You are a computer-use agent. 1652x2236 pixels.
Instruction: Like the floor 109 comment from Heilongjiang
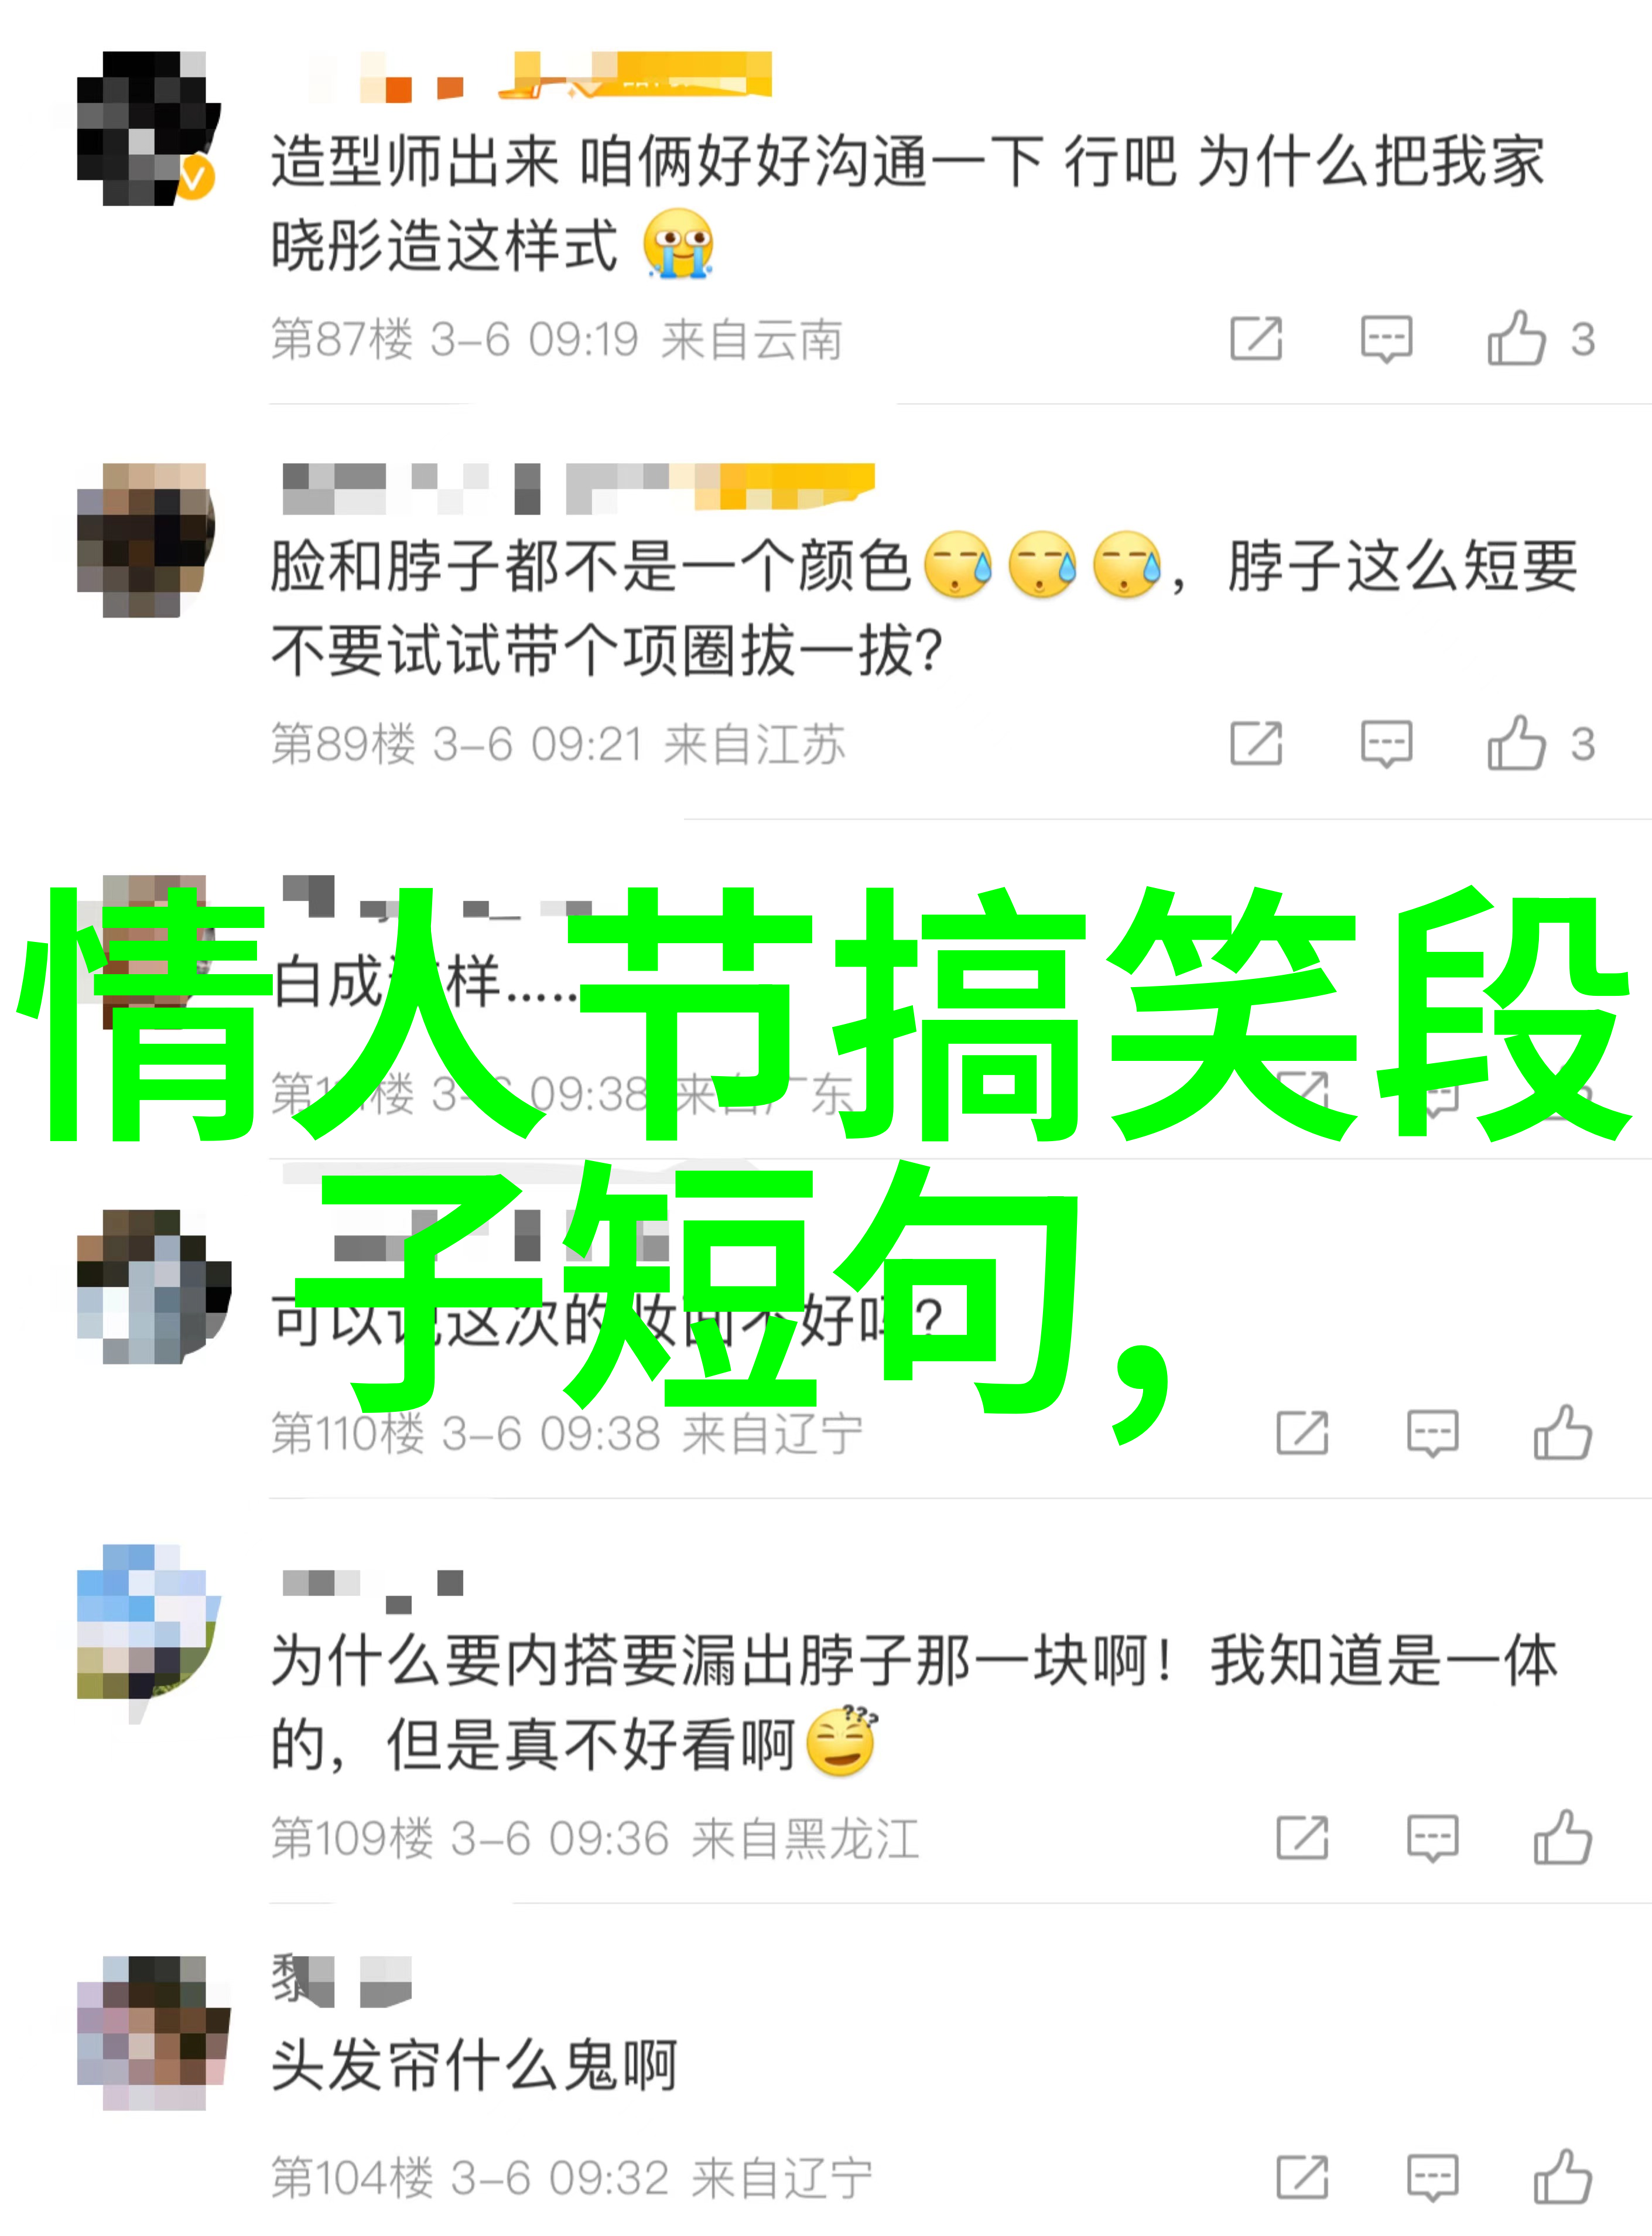[1563, 1838]
